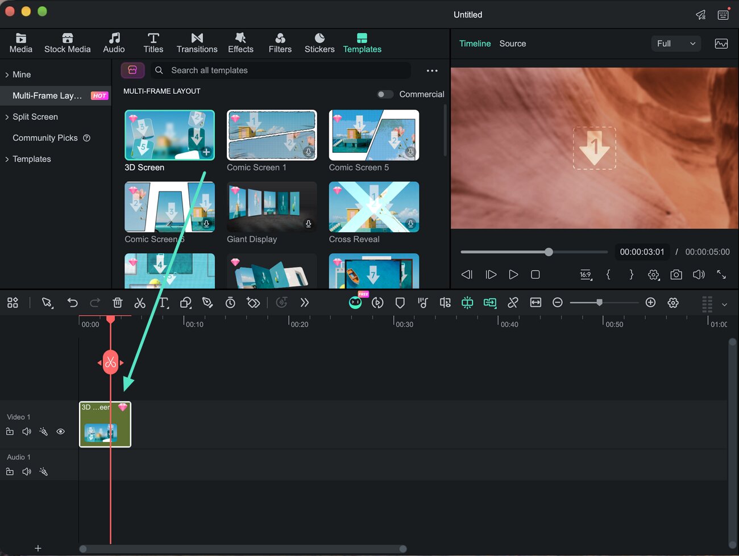Mute the Audio 1 track

coord(27,471)
